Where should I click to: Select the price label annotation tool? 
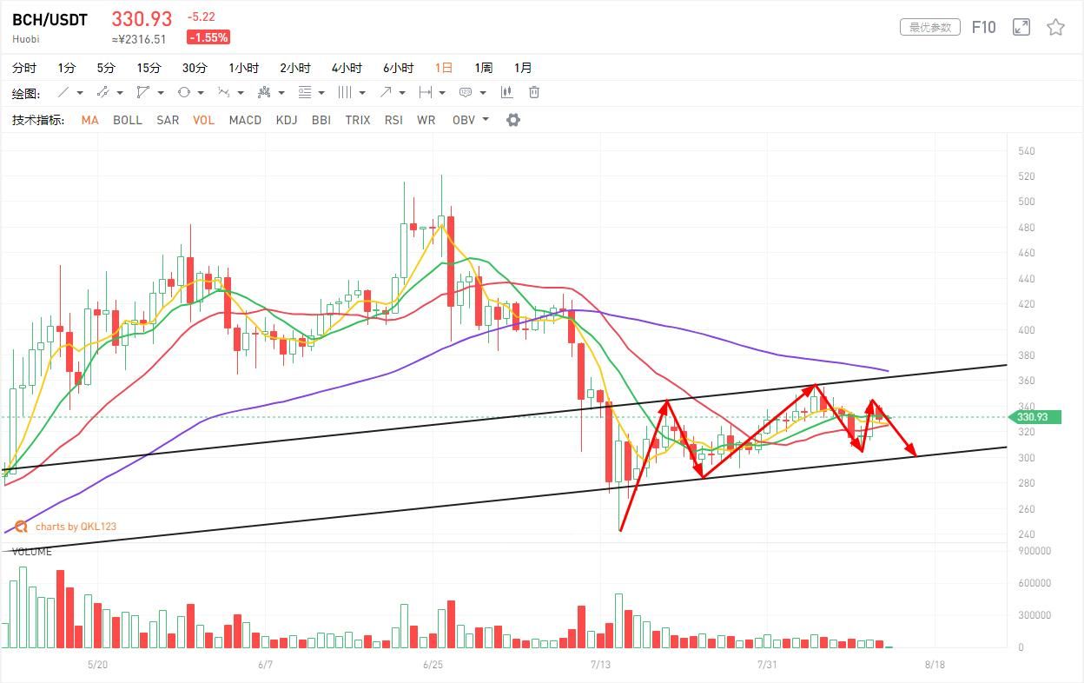point(465,92)
